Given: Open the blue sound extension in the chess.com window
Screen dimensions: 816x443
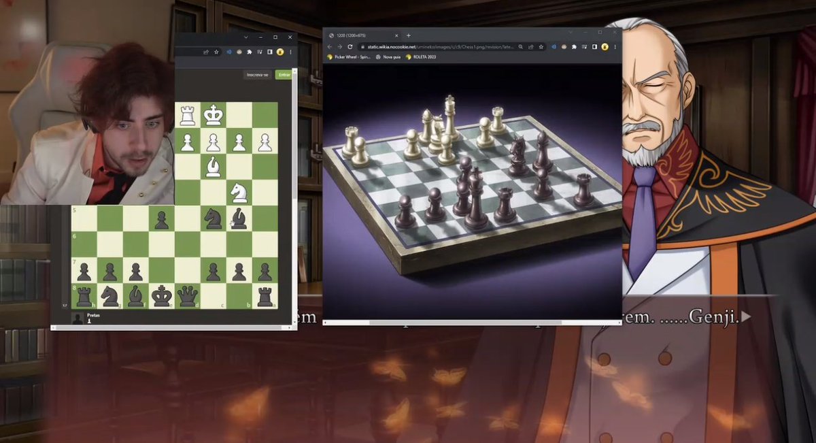Looking at the screenshot, I should coord(229,52).
